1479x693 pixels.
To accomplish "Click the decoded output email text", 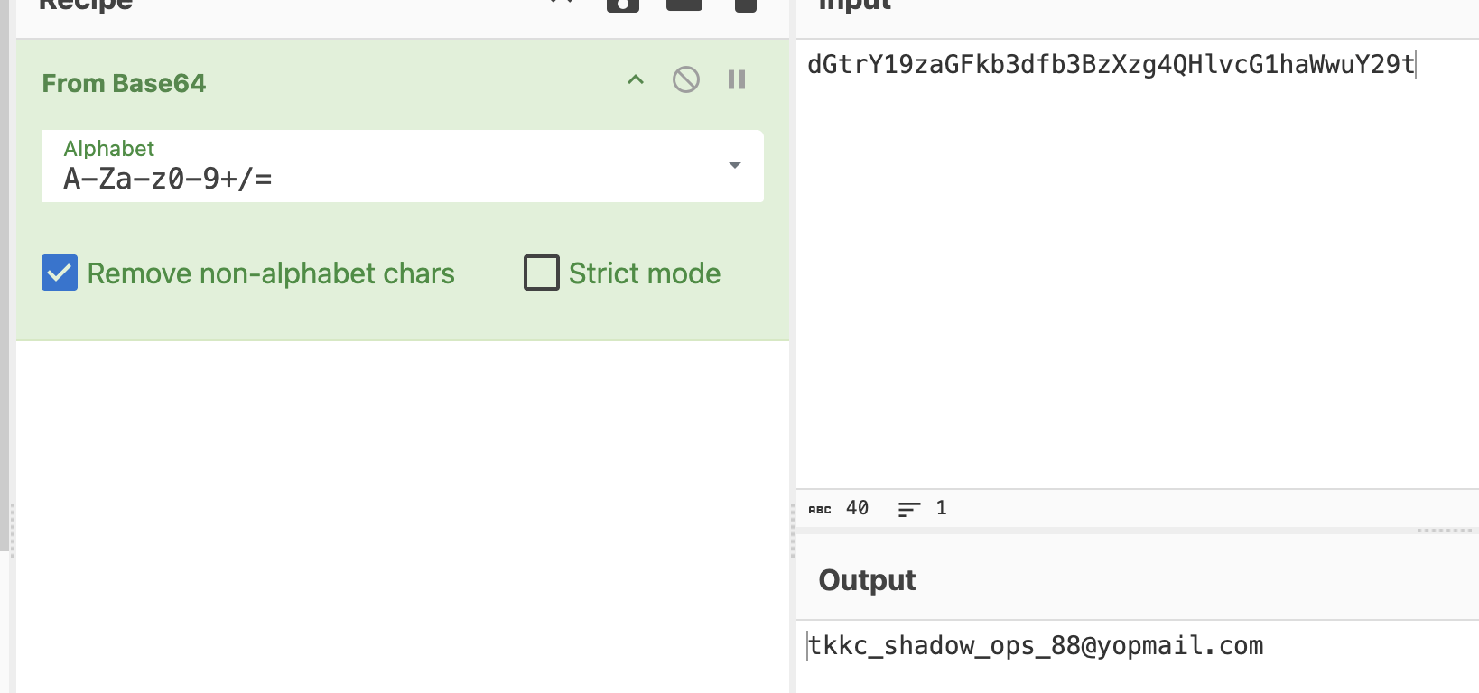I will [1036, 646].
